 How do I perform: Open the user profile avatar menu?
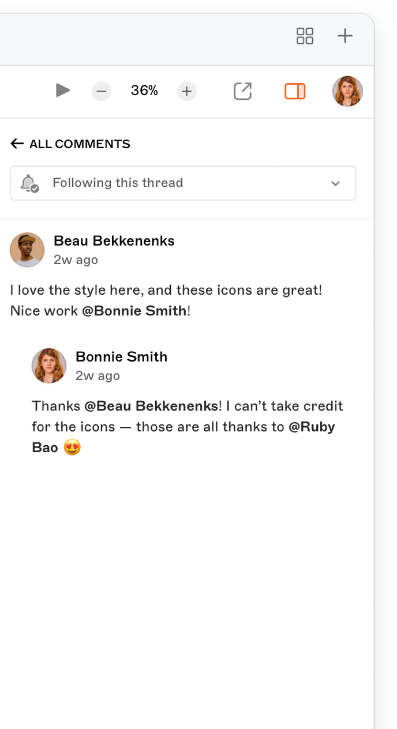347,91
